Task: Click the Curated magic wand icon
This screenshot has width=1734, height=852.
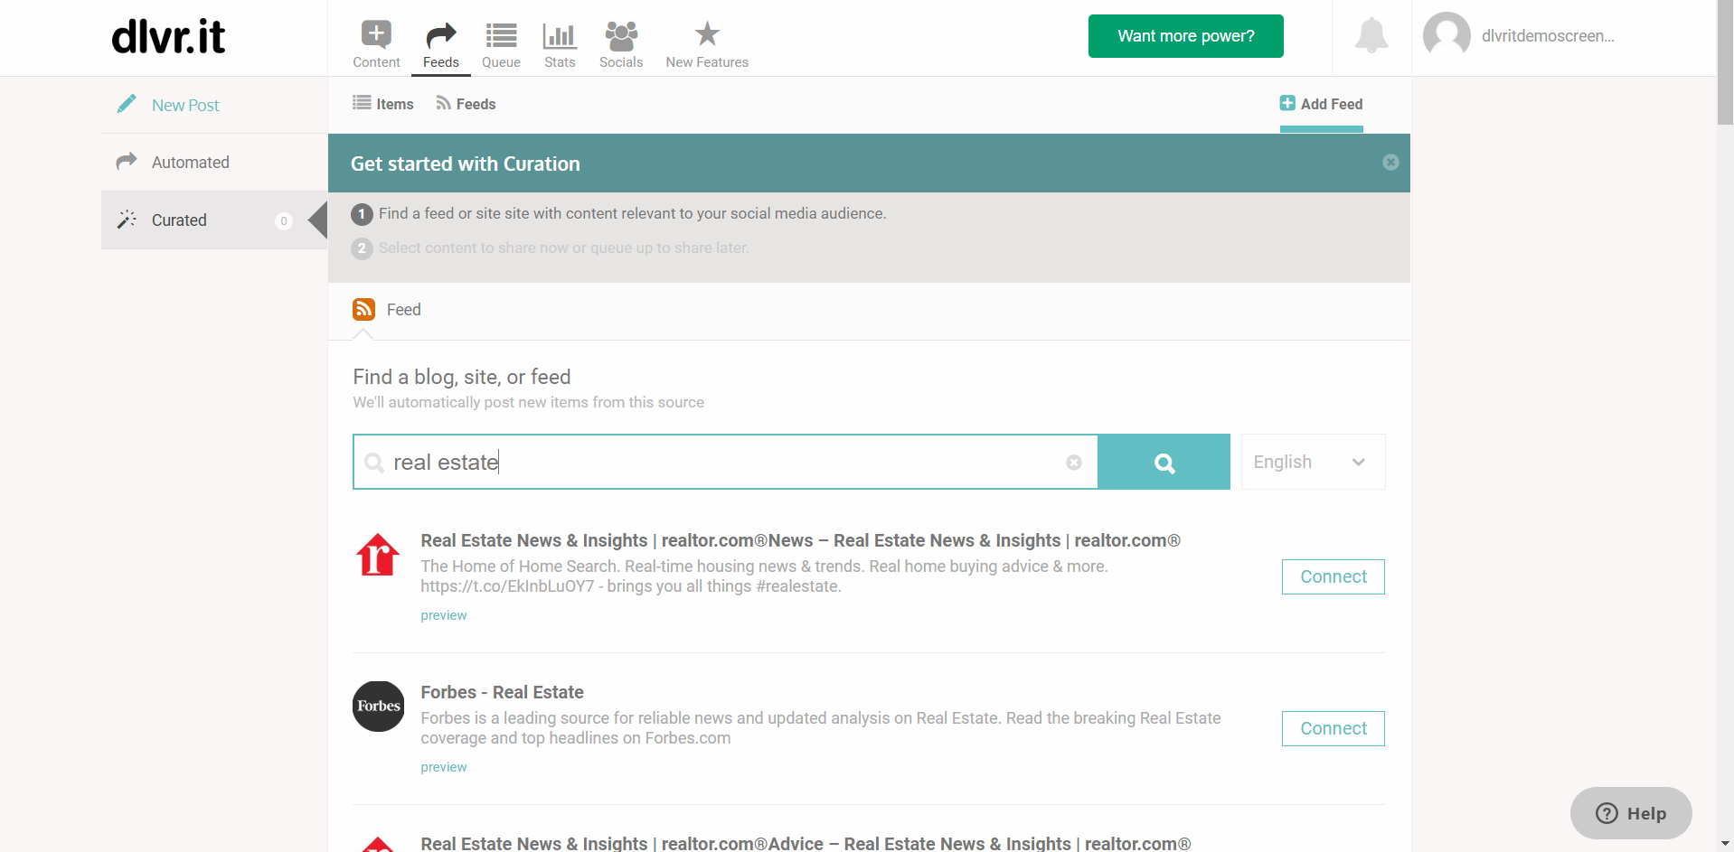Action: pos(127,219)
